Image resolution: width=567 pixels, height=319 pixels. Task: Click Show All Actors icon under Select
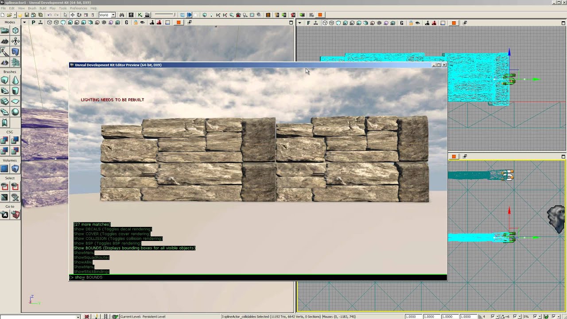[x=15, y=197]
